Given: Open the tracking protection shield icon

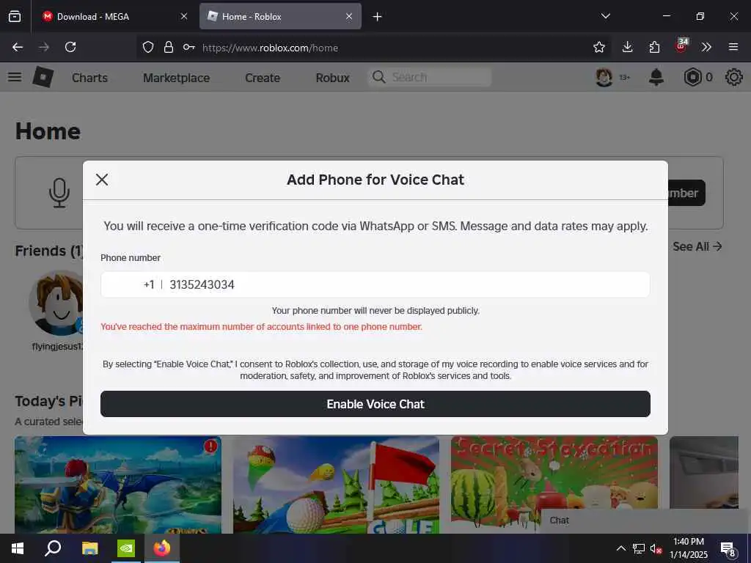Looking at the screenshot, I should [x=148, y=47].
